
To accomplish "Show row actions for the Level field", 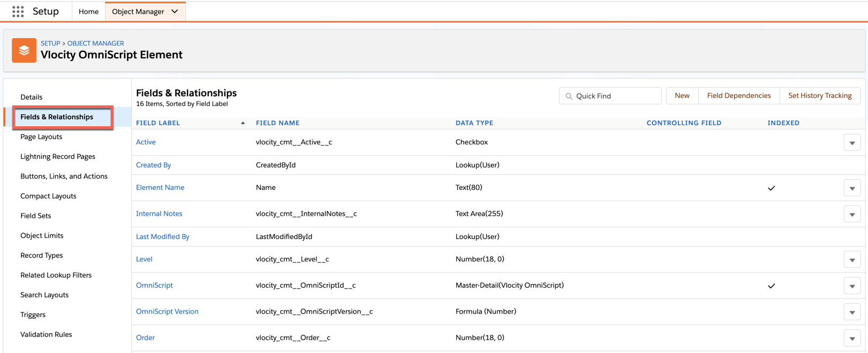I will [x=852, y=260].
